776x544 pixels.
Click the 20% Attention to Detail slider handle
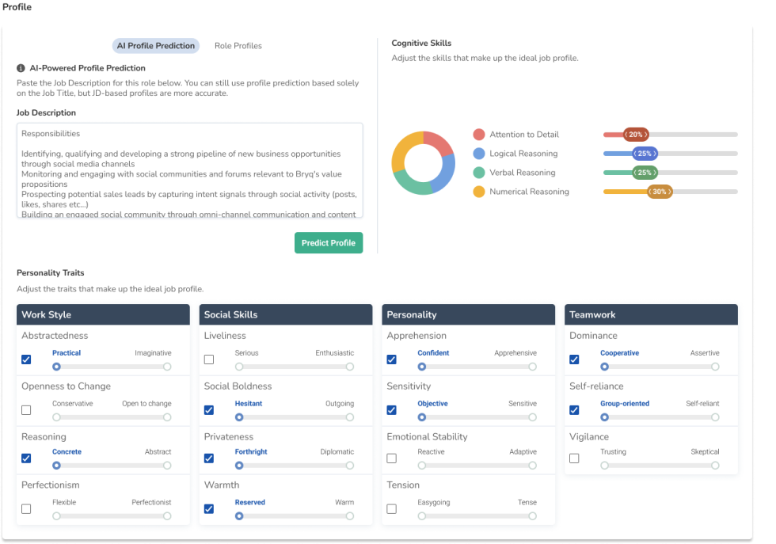(x=636, y=135)
